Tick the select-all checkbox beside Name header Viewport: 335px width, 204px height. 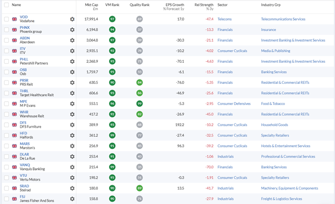coord(7,4)
